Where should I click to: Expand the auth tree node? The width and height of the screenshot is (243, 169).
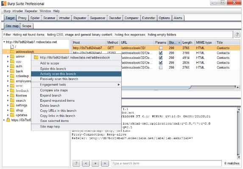click(8, 66)
